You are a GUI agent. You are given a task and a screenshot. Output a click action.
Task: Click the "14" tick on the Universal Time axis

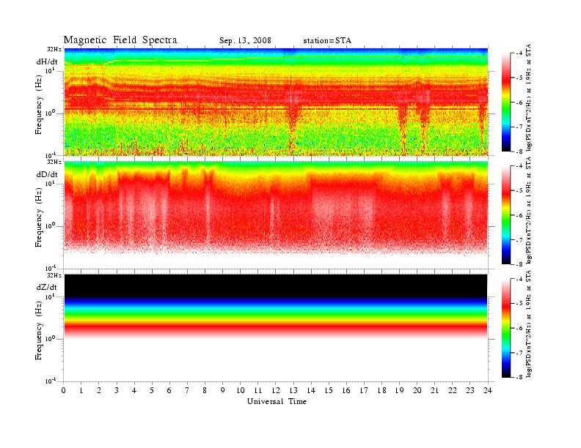click(x=311, y=390)
